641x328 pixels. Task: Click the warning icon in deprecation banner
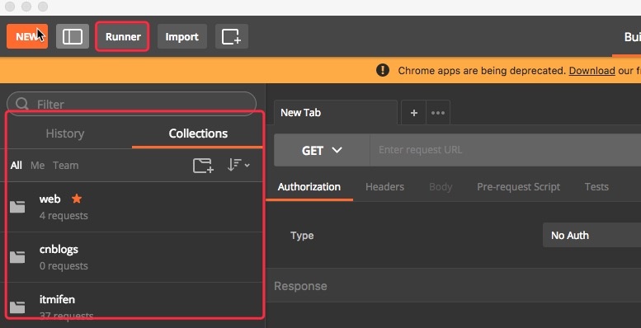tap(383, 70)
